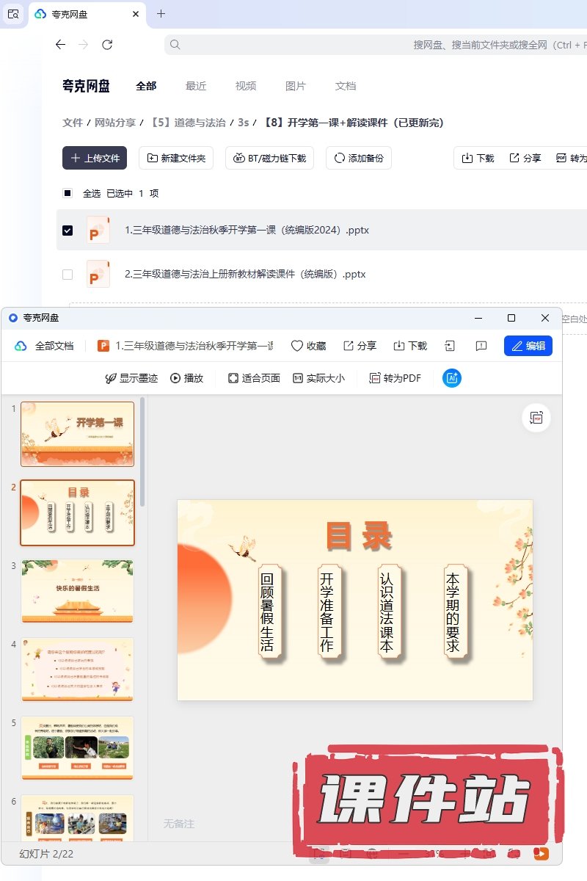Open the 转为PDF convert option in viewer toolbar
Viewport: 587px width, 881px height.
click(395, 378)
